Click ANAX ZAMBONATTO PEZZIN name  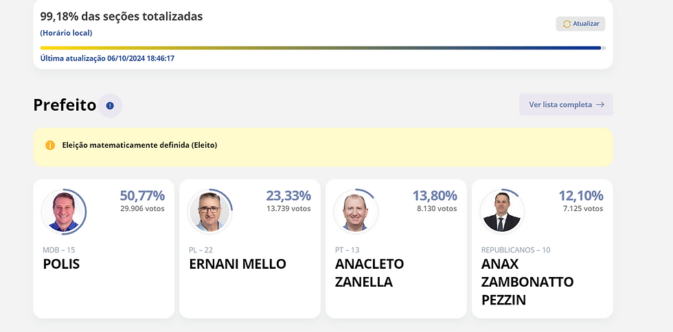pyautogui.click(x=527, y=282)
